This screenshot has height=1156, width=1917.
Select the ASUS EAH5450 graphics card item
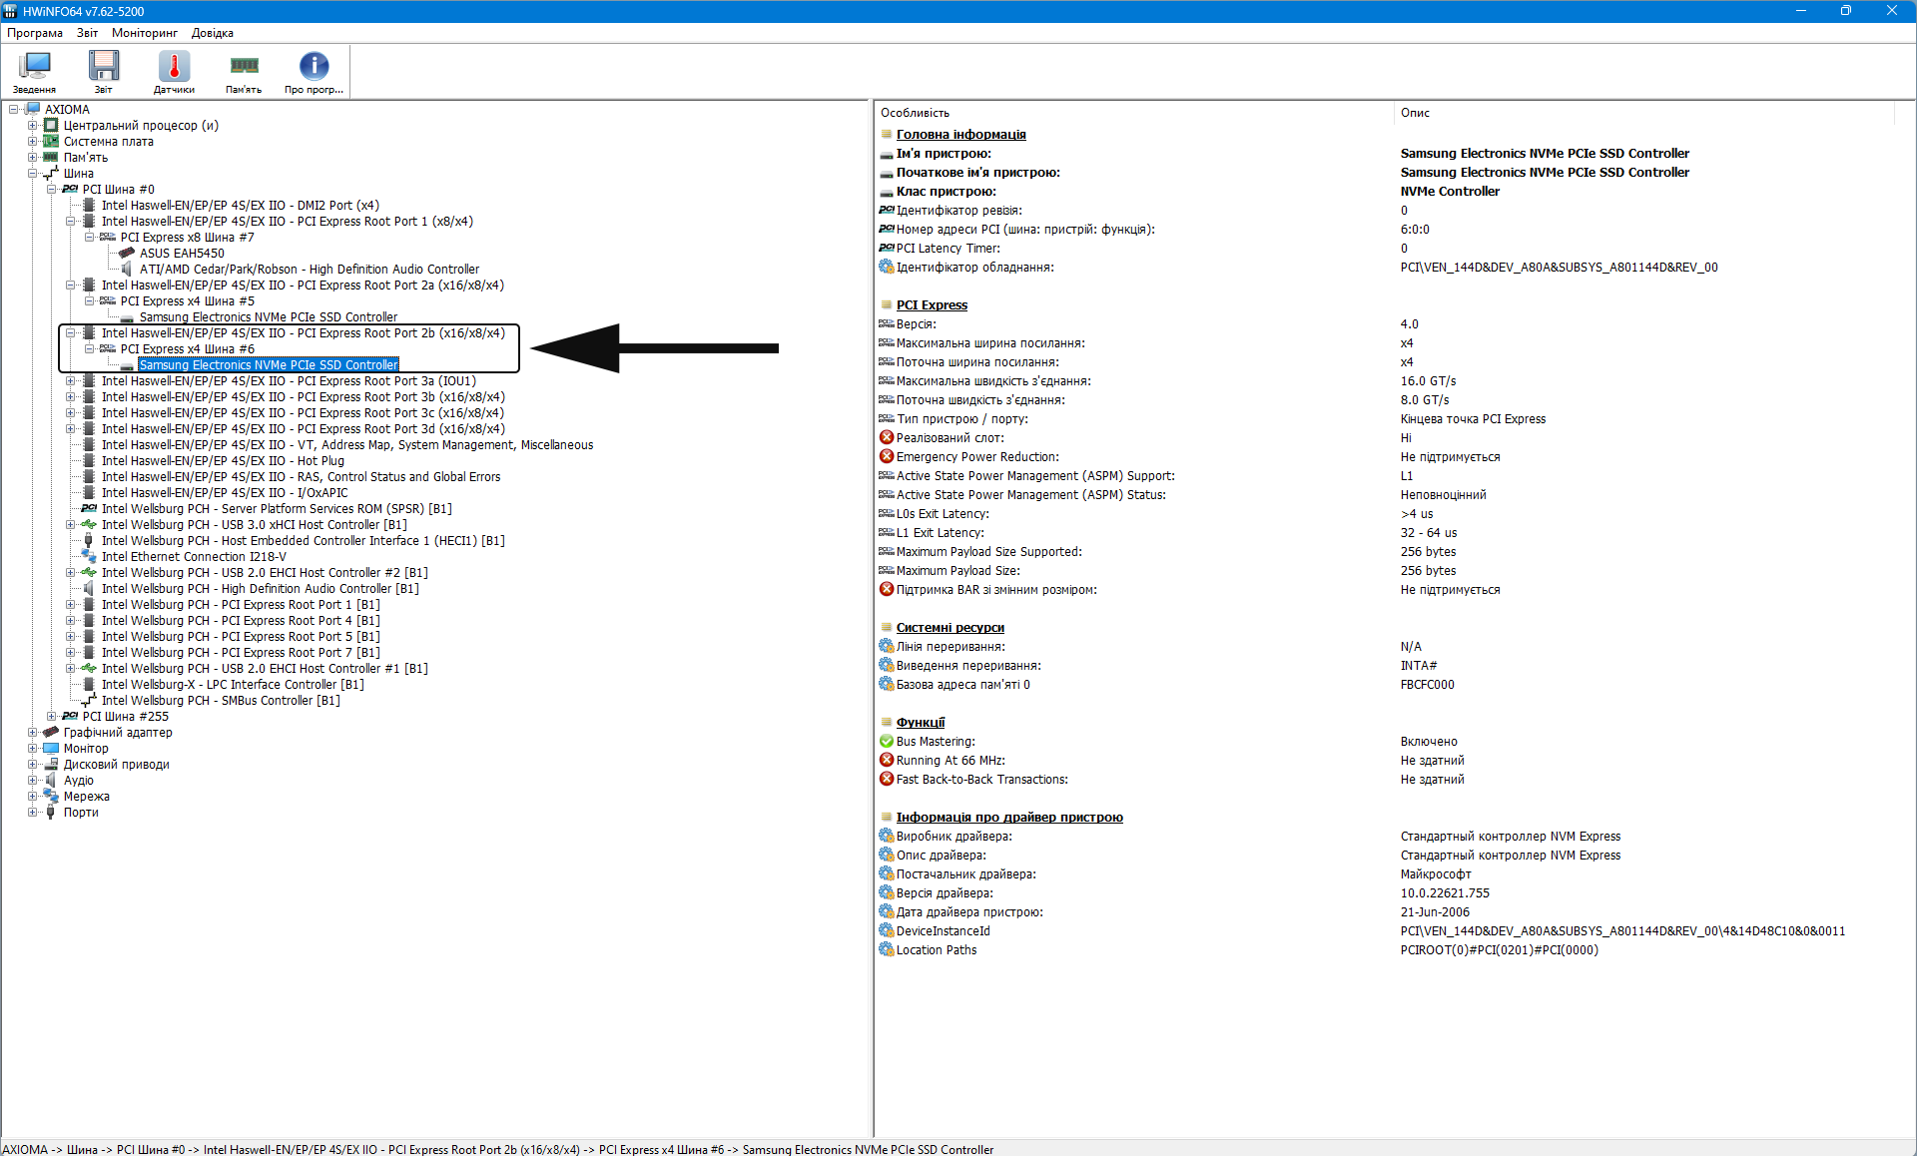pyautogui.click(x=182, y=254)
